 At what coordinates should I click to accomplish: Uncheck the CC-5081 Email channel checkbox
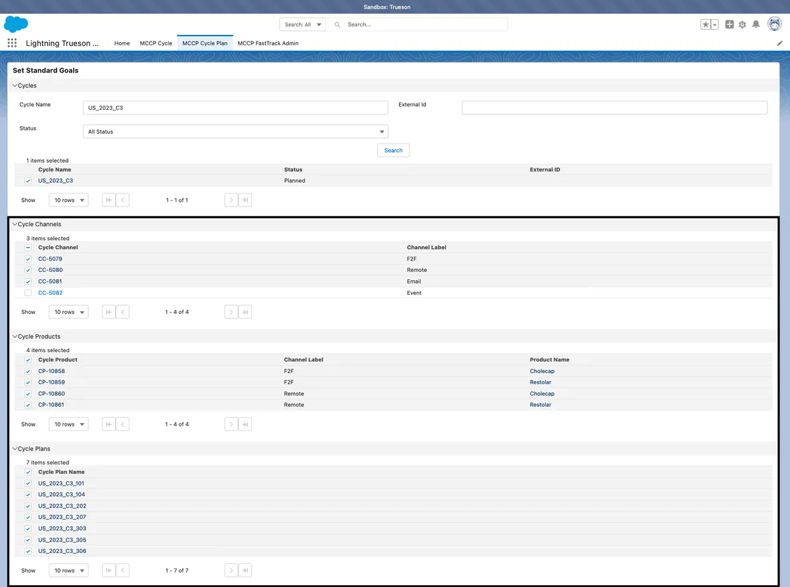coord(28,281)
